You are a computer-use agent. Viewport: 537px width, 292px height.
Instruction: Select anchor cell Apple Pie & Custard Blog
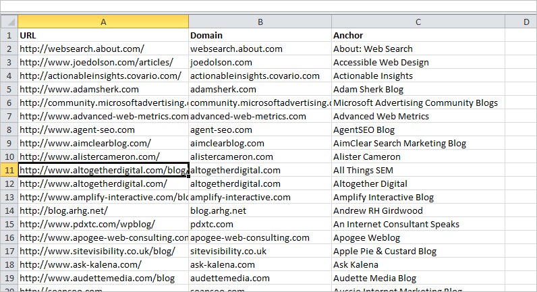click(418, 251)
